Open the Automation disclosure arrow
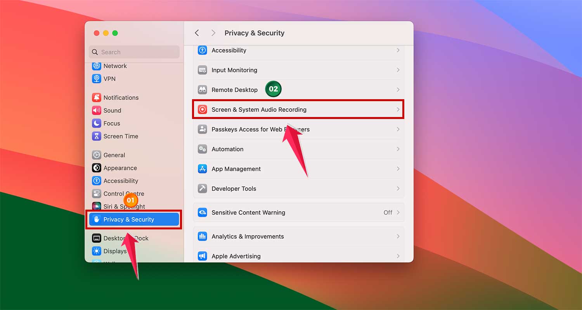Screen dimensions: 582x310 point(398,149)
